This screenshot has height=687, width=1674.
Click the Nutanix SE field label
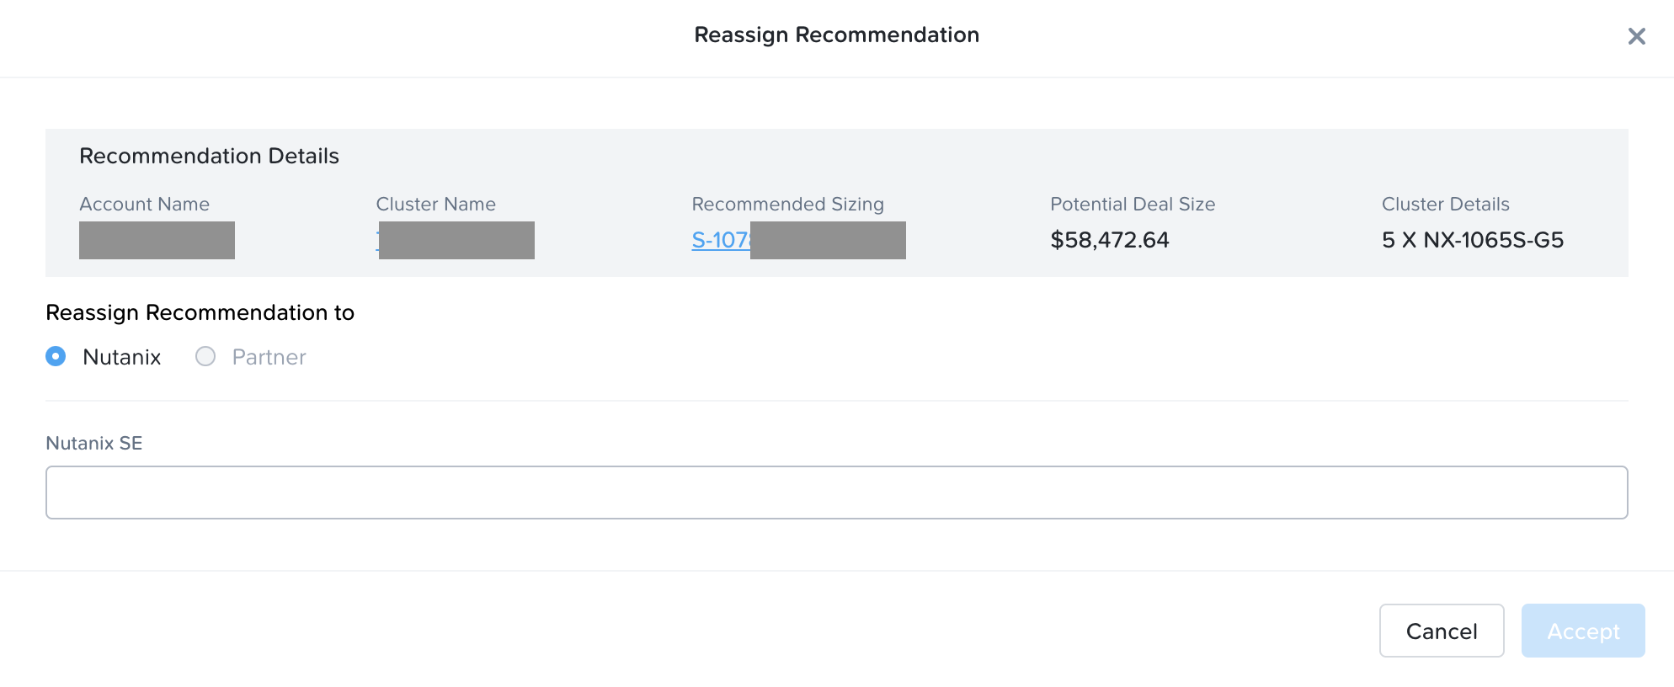click(94, 443)
